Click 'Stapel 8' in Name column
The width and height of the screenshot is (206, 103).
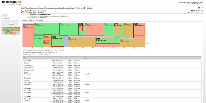click(87, 84)
